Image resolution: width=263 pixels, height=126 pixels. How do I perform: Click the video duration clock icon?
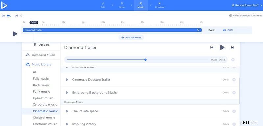231,15
